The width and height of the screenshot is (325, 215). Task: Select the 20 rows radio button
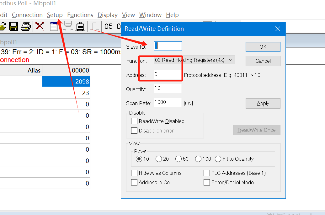coord(159,159)
